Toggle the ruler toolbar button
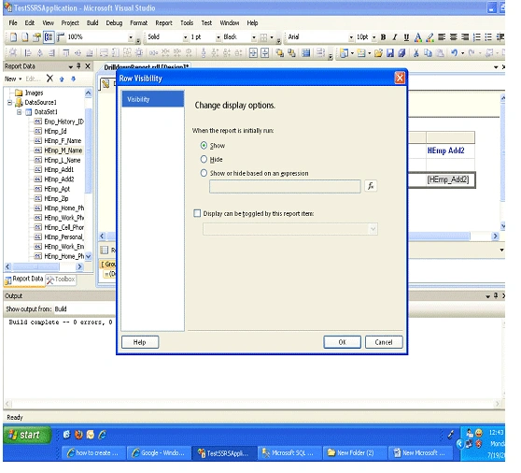The image size is (521, 473). [x=61, y=37]
